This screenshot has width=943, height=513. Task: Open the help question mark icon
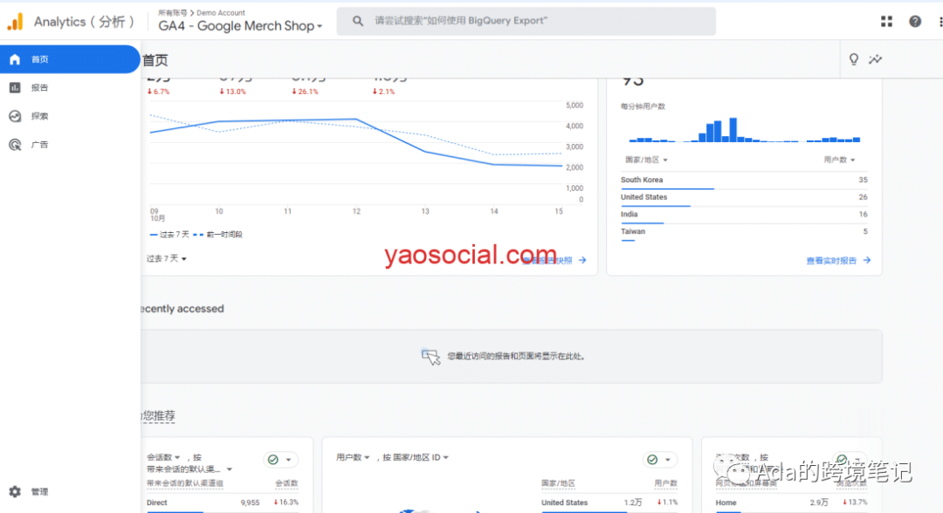(x=915, y=22)
